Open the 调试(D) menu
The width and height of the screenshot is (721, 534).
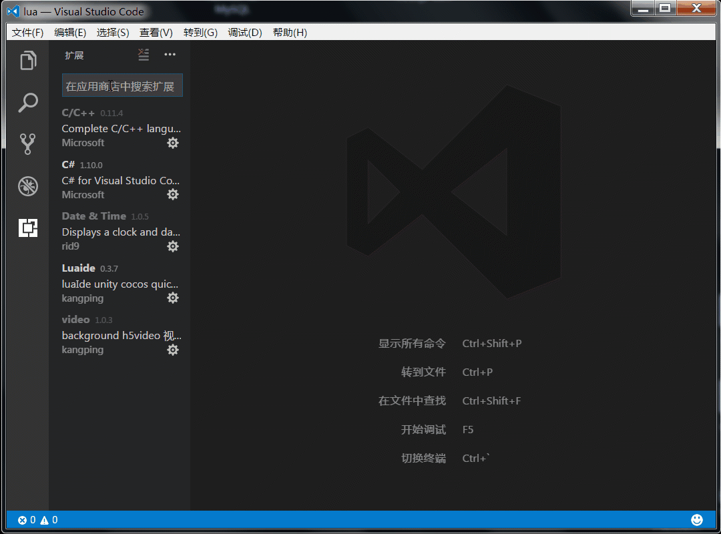(x=244, y=31)
